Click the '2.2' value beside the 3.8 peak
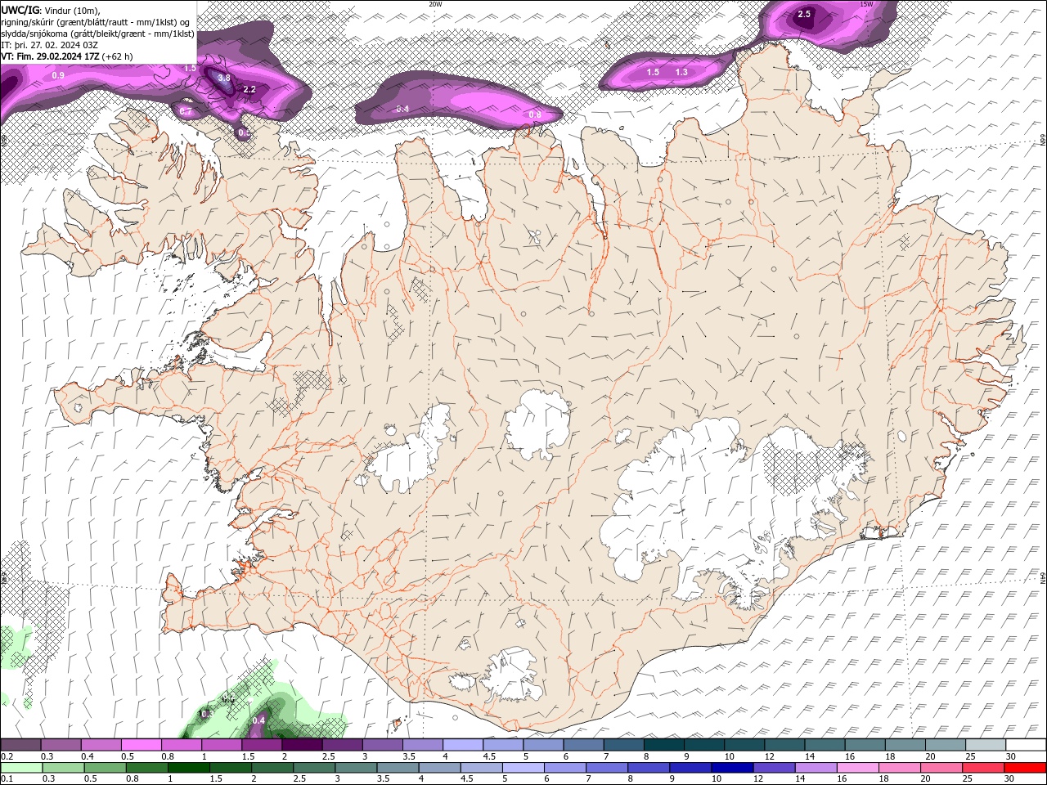The height and width of the screenshot is (785, 1047). 250,89
